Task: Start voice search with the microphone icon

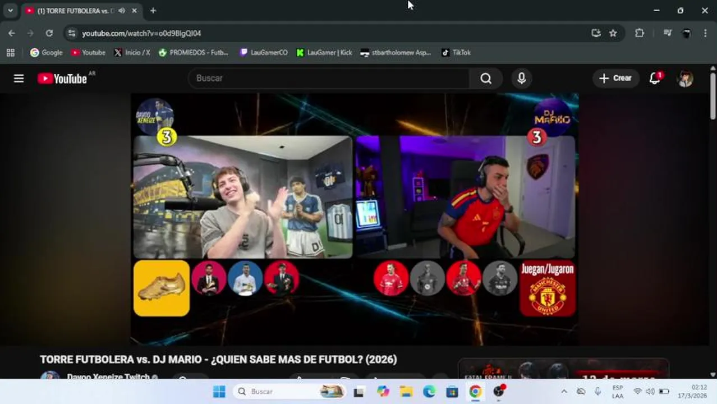Action: point(521,79)
